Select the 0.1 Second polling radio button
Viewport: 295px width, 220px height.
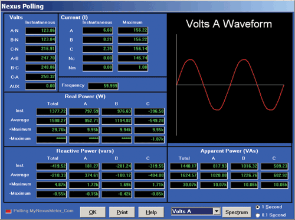(258, 215)
